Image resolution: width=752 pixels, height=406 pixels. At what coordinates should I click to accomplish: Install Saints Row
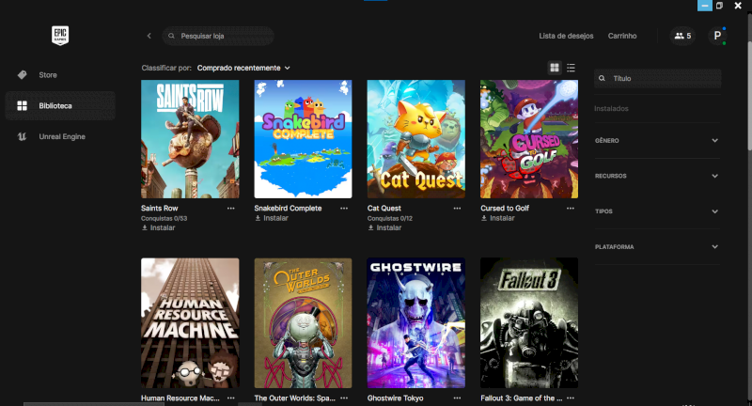click(x=158, y=227)
